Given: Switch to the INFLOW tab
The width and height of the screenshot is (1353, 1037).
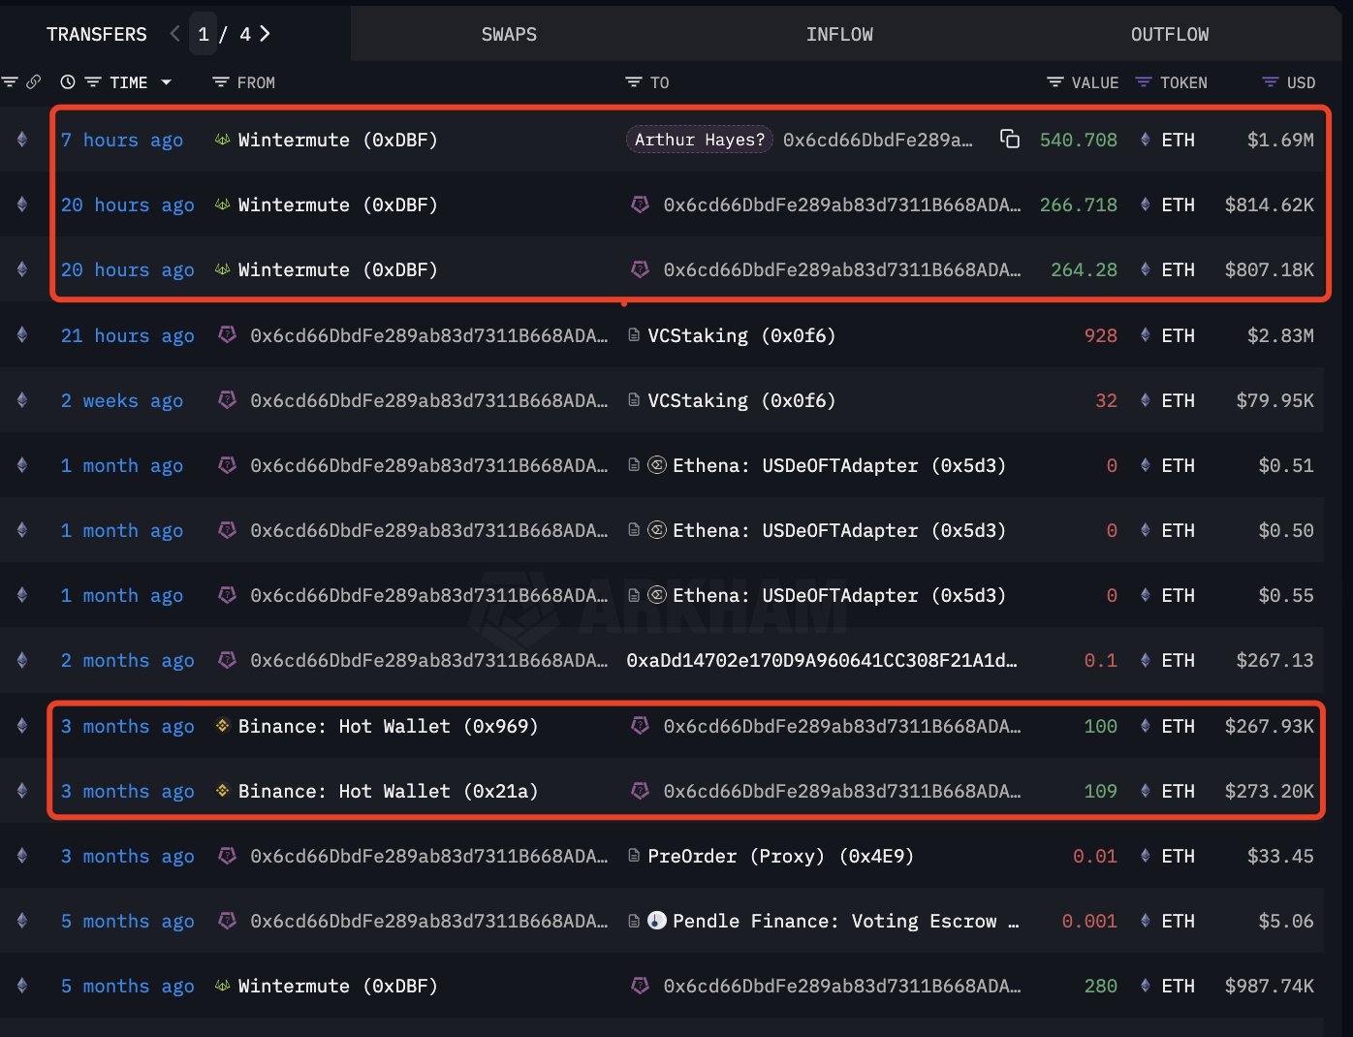Looking at the screenshot, I should pos(839,34).
